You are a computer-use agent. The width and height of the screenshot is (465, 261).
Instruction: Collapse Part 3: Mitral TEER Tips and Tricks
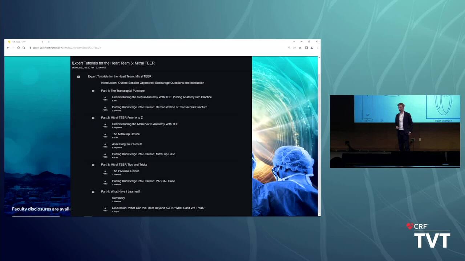[93, 165]
